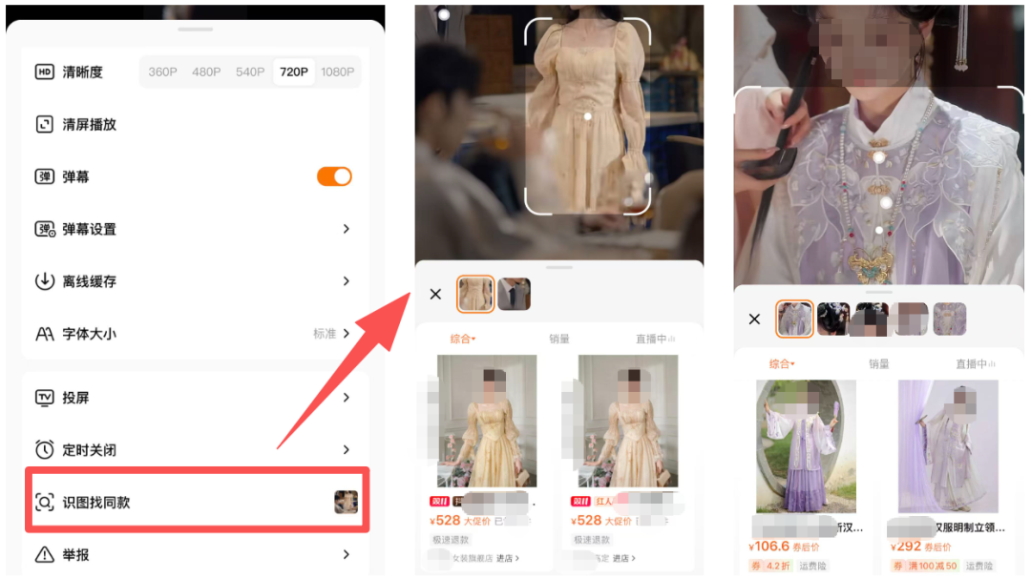Image resolution: width=1031 pixels, height=578 pixels.
Task: Open 定时关闭 menu row
Action: coord(196,450)
